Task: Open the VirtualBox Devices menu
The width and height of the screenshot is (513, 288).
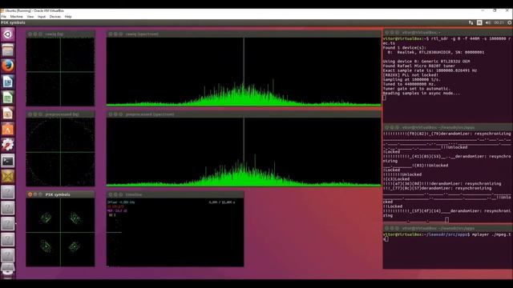Action: pyautogui.click(x=55, y=16)
